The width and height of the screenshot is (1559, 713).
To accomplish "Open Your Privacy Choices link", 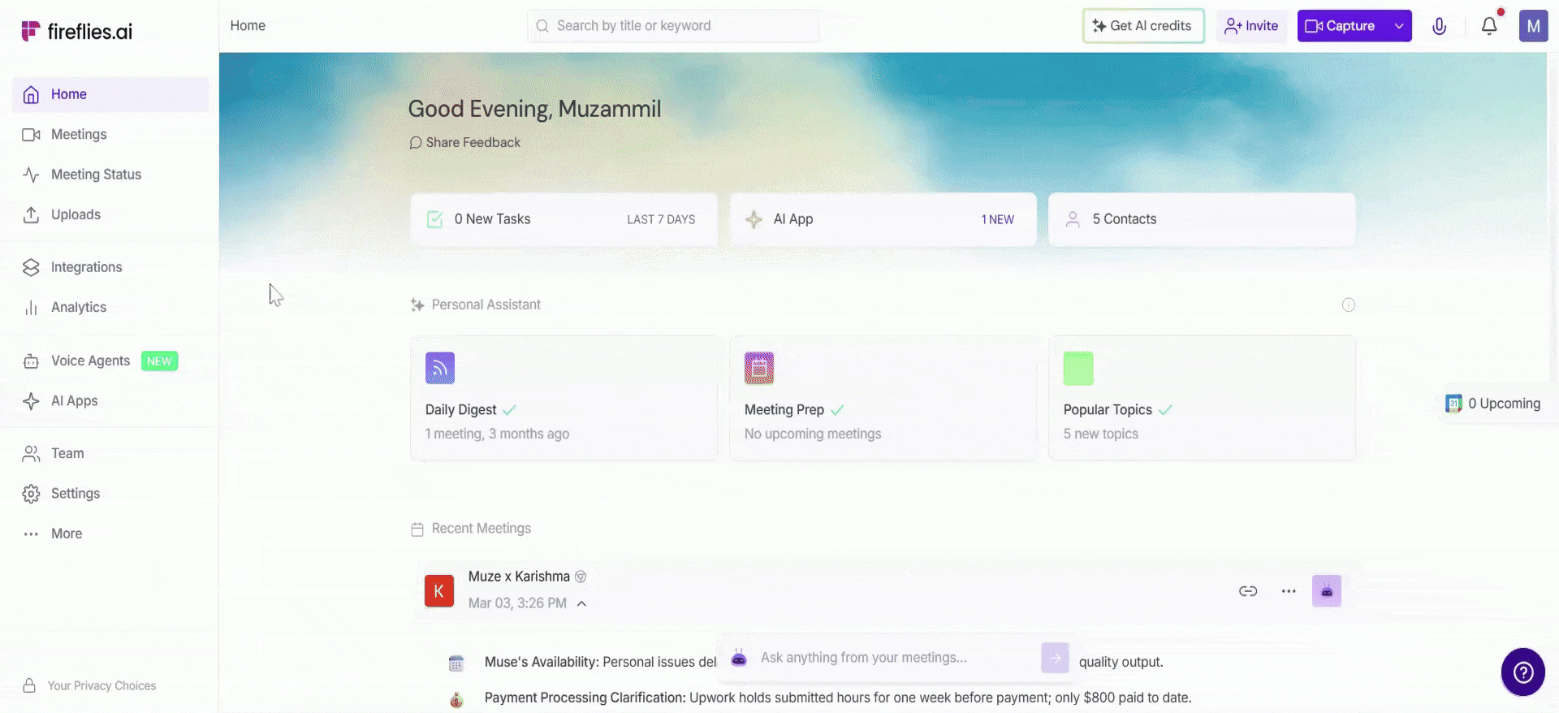I will coord(89,685).
